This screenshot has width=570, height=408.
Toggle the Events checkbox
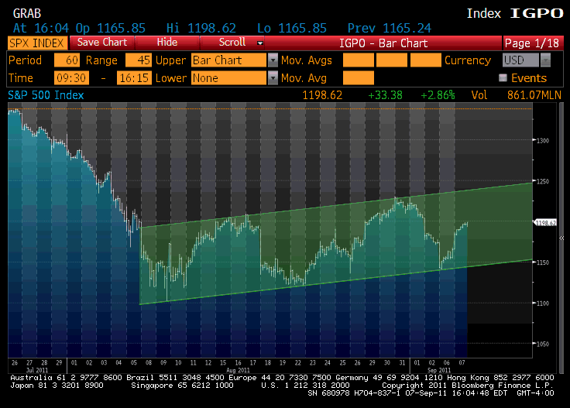pyautogui.click(x=503, y=78)
